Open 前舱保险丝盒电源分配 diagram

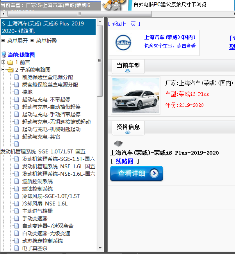47,77
